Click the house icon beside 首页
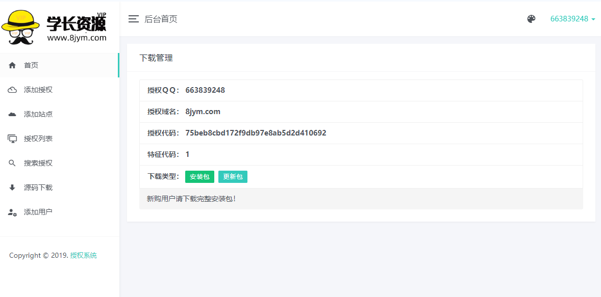This screenshot has height=297, width=601. [12, 65]
